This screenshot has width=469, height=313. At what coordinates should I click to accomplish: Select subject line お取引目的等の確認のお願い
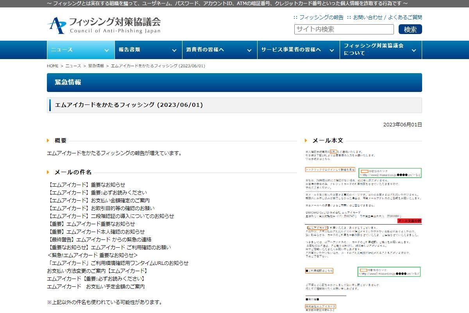[101, 208]
